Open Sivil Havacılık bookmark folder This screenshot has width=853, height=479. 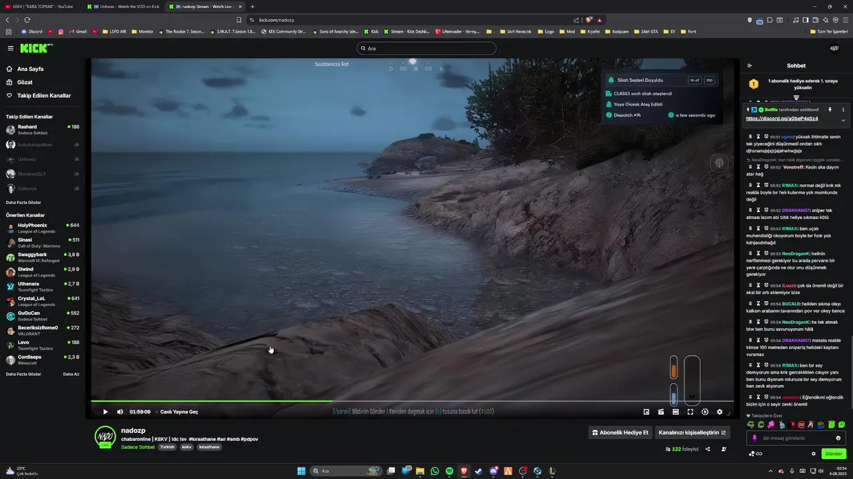(x=515, y=31)
